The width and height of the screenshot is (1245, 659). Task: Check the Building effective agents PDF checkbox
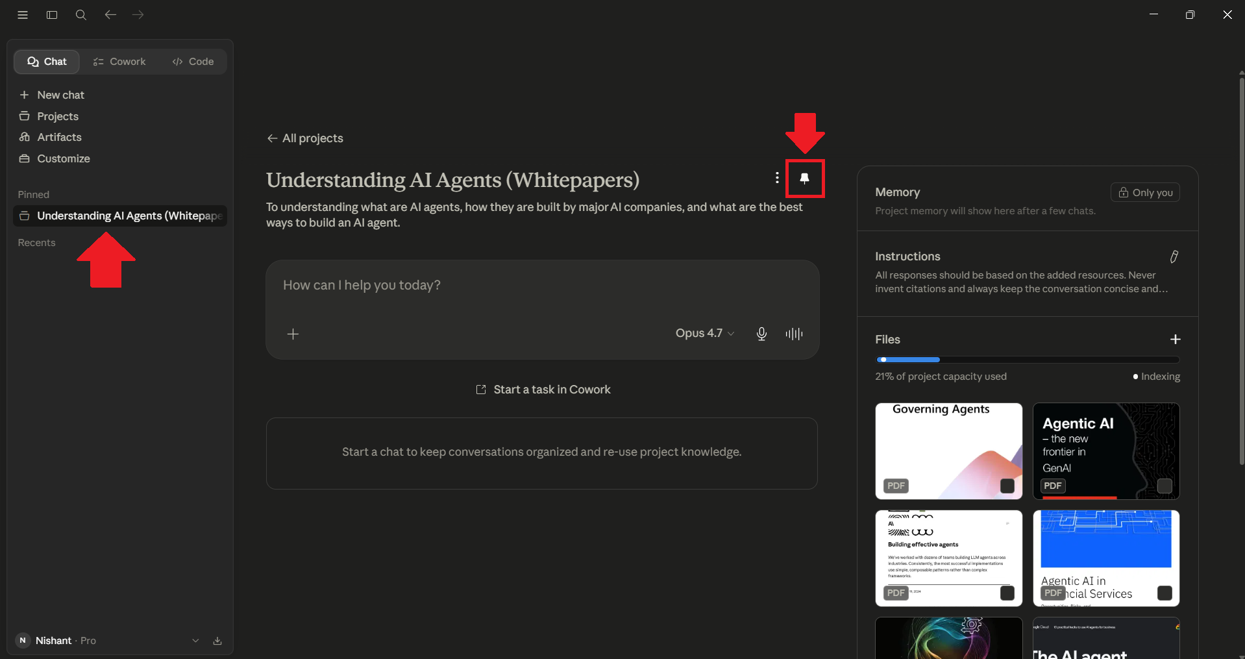pyautogui.click(x=1007, y=593)
